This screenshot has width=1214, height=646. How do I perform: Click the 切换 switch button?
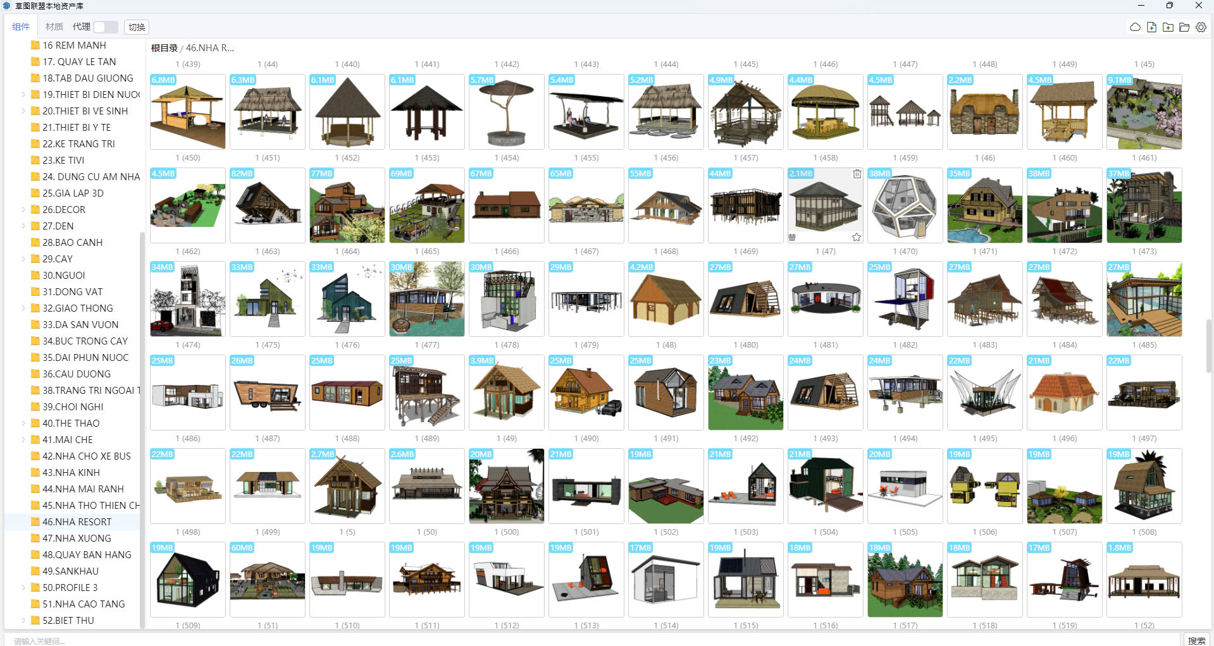[x=137, y=27]
